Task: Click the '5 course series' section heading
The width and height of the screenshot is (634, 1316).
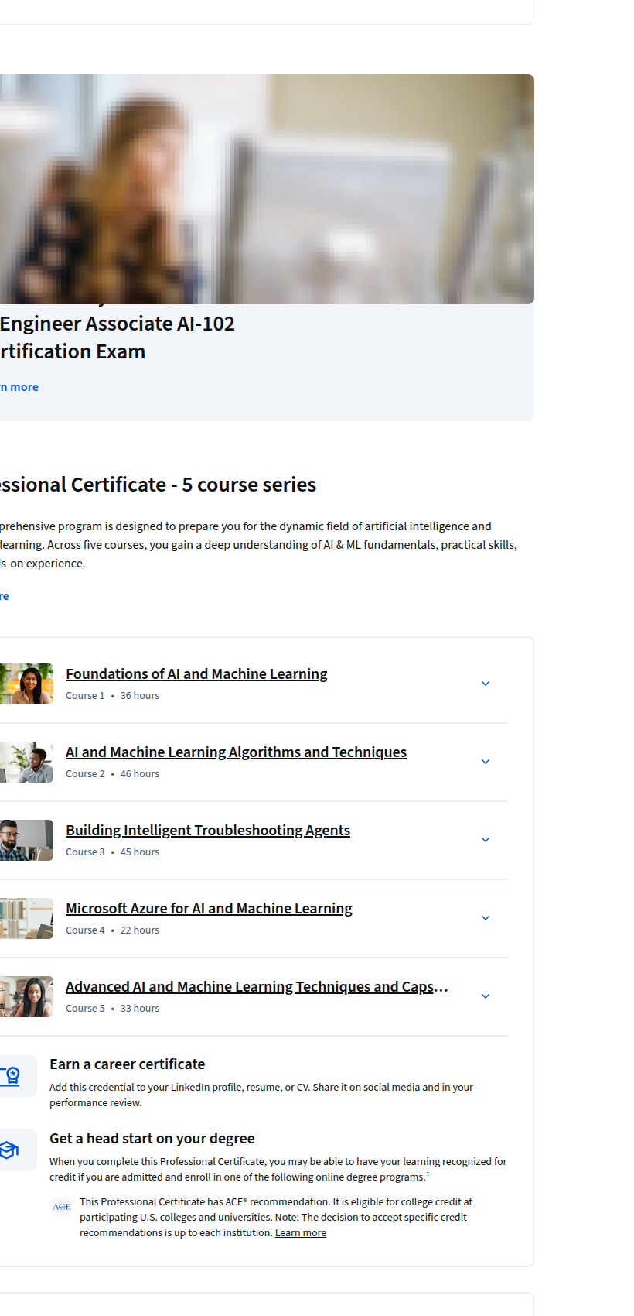Action: [158, 485]
